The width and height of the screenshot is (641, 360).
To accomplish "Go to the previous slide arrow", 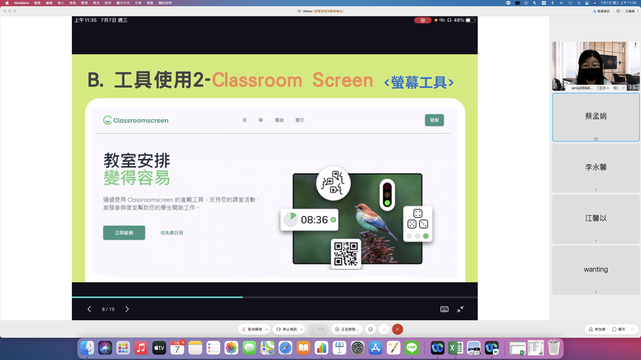I will (89, 309).
